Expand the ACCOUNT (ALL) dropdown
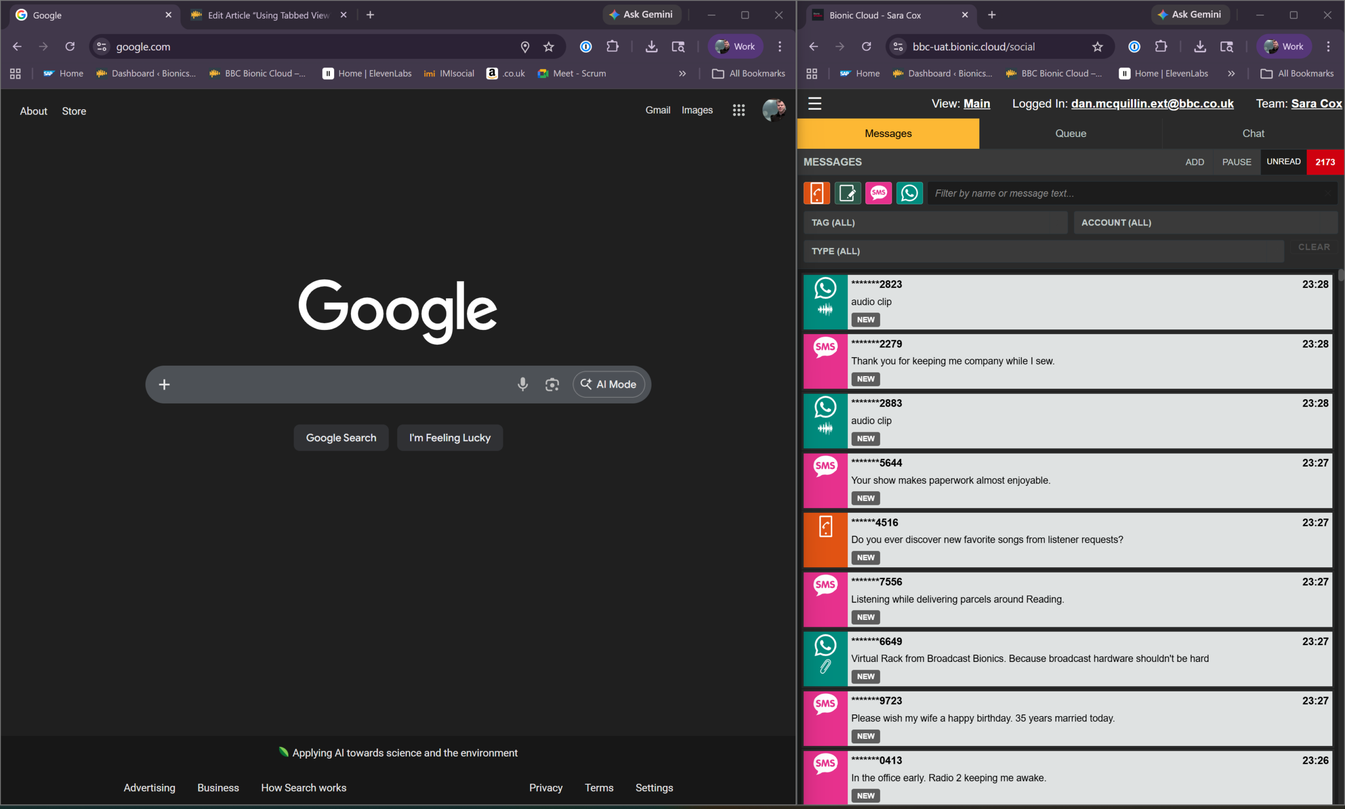Screen dimensions: 1345x809 1205,222
